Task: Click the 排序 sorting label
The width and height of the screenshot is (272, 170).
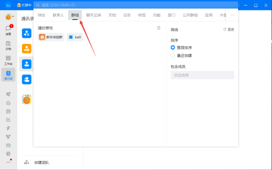Action: coord(175,40)
